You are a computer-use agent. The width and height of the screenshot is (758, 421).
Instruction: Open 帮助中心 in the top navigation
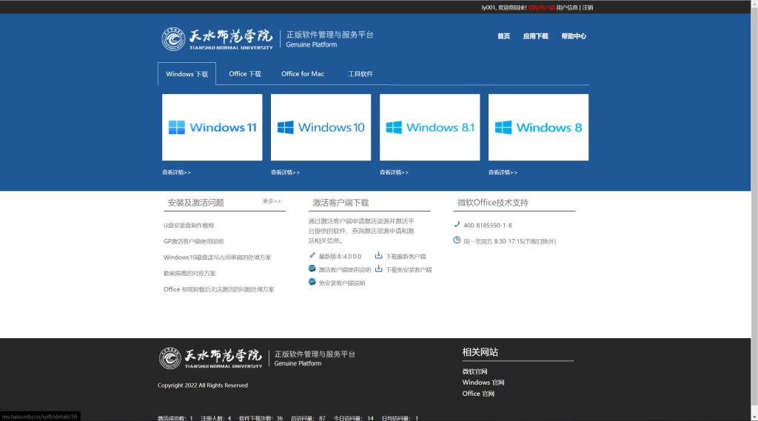coord(574,36)
